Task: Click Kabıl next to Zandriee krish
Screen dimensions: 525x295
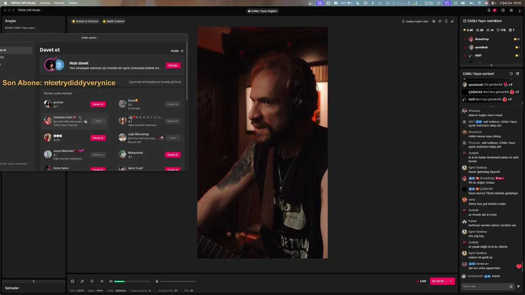Action: pyautogui.click(x=98, y=121)
